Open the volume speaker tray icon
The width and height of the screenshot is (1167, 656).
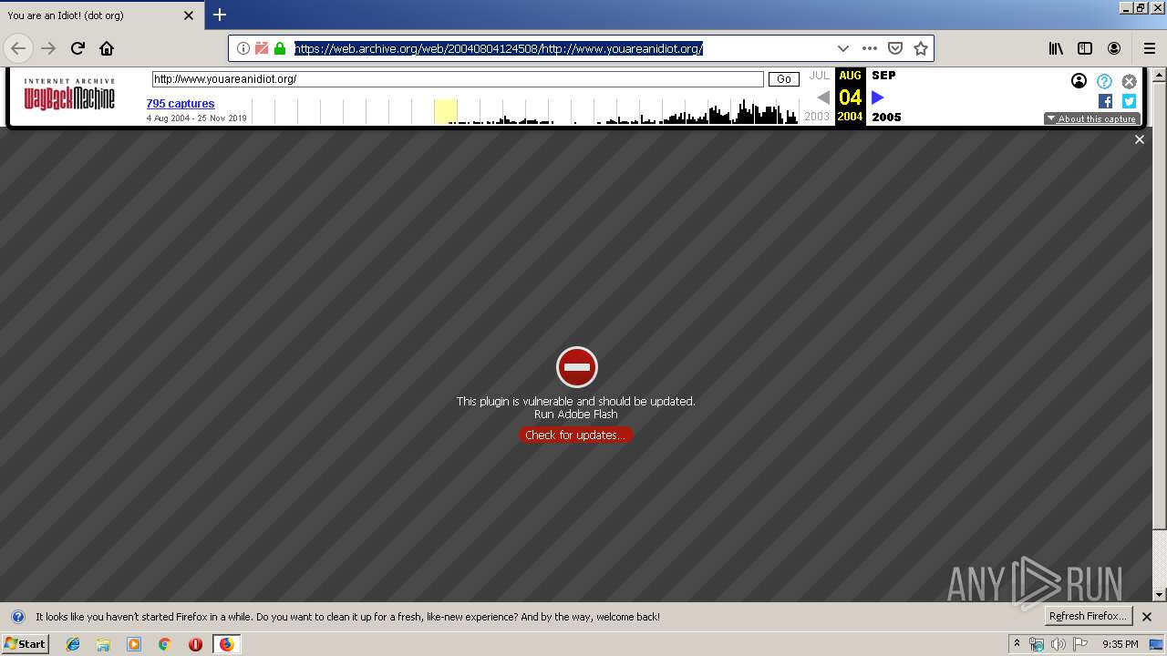(x=1059, y=644)
